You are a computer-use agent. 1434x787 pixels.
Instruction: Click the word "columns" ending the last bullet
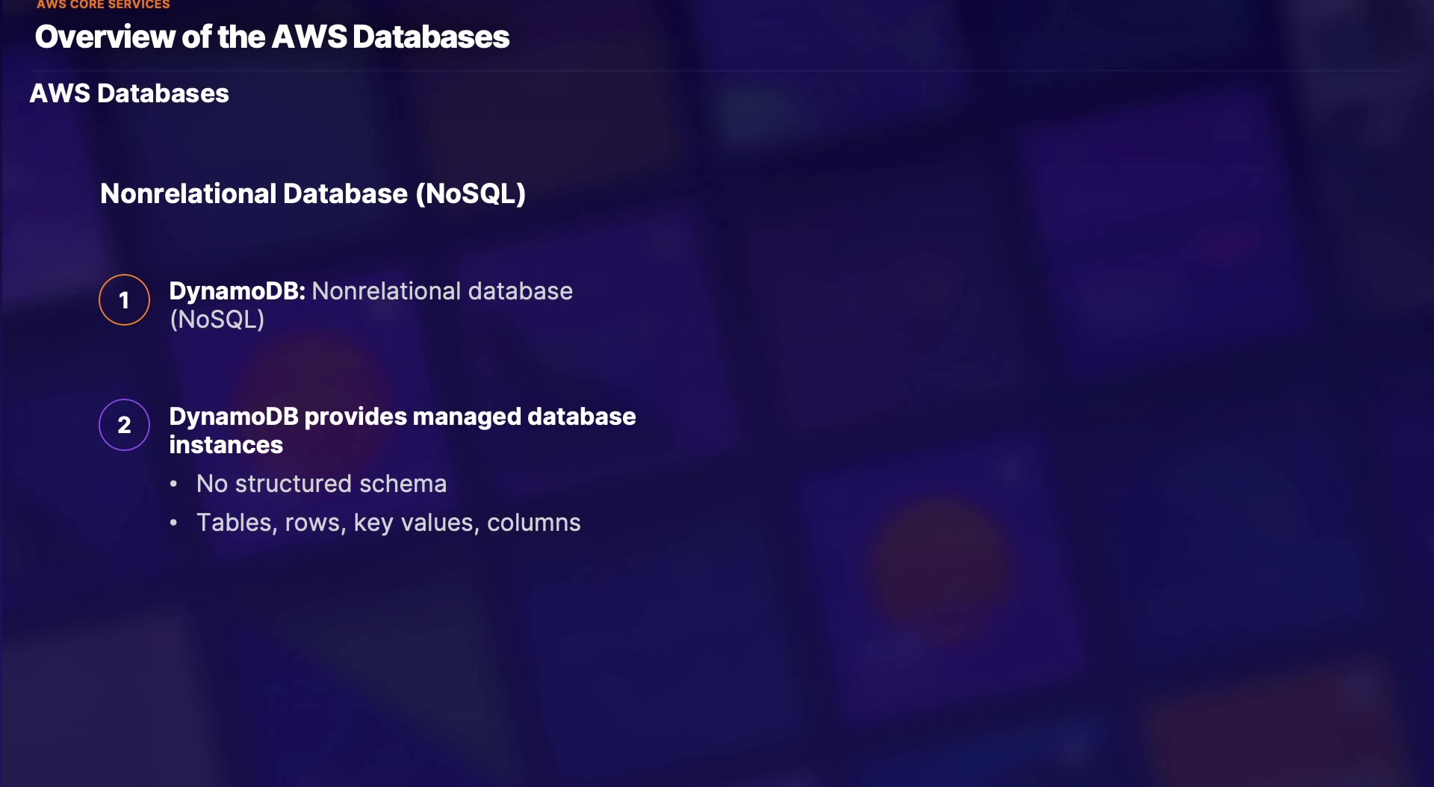click(533, 523)
